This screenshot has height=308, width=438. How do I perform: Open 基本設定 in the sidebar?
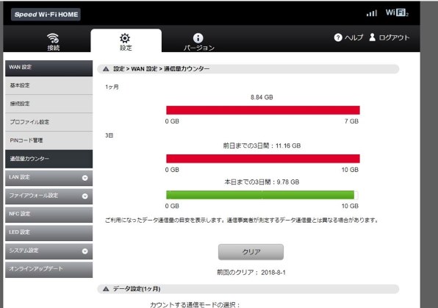pos(49,85)
